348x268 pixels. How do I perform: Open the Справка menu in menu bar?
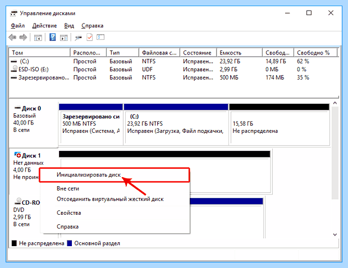[x=92, y=26]
